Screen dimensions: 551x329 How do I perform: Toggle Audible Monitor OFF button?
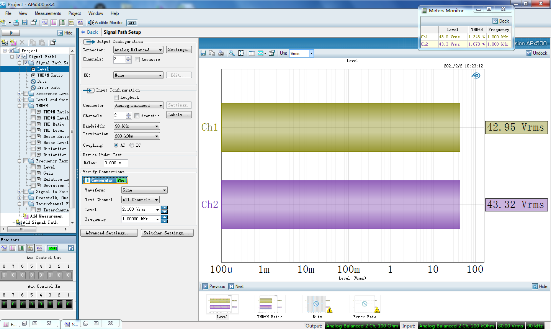pyautogui.click(x=132, y=23)
